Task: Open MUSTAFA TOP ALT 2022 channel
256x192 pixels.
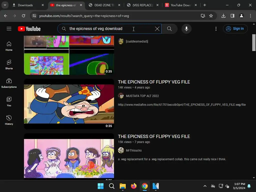Action: point(142,96)
